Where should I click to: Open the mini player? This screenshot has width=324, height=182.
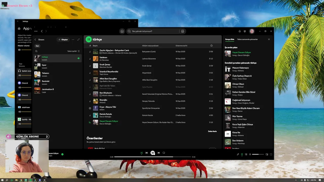pos(267,154)
